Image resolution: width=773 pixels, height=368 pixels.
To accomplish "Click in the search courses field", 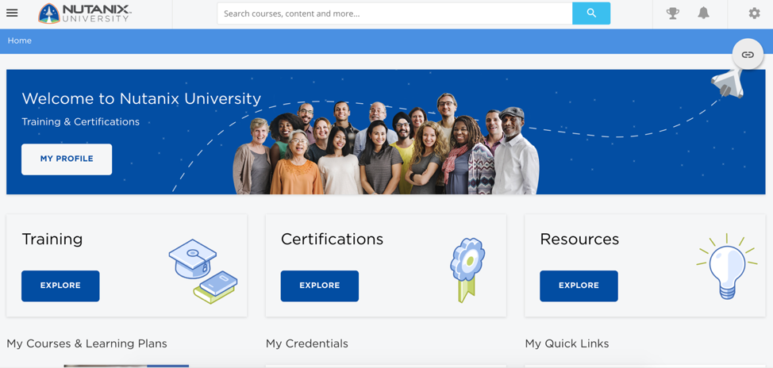I will point(395,13).
